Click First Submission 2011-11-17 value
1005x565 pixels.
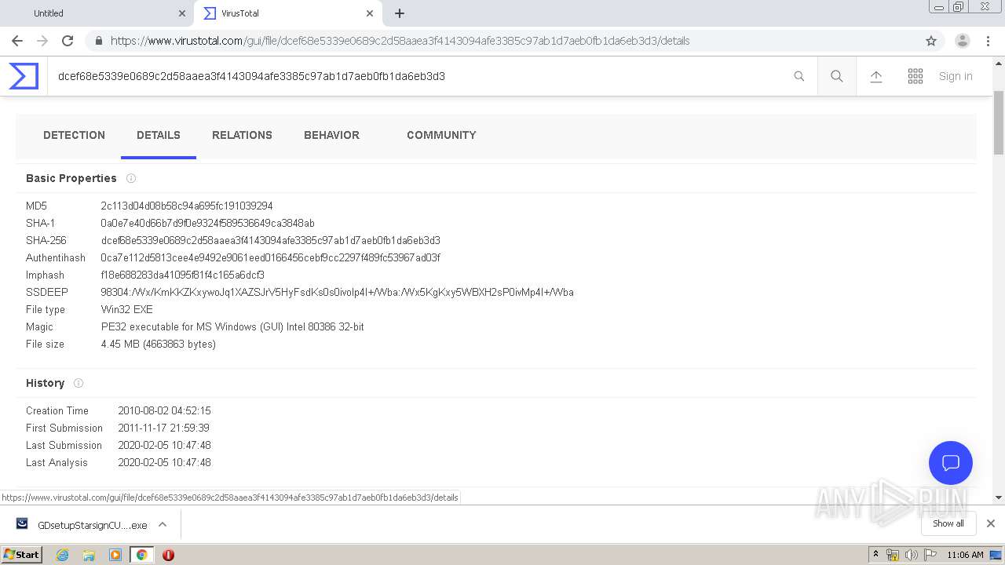163,428
